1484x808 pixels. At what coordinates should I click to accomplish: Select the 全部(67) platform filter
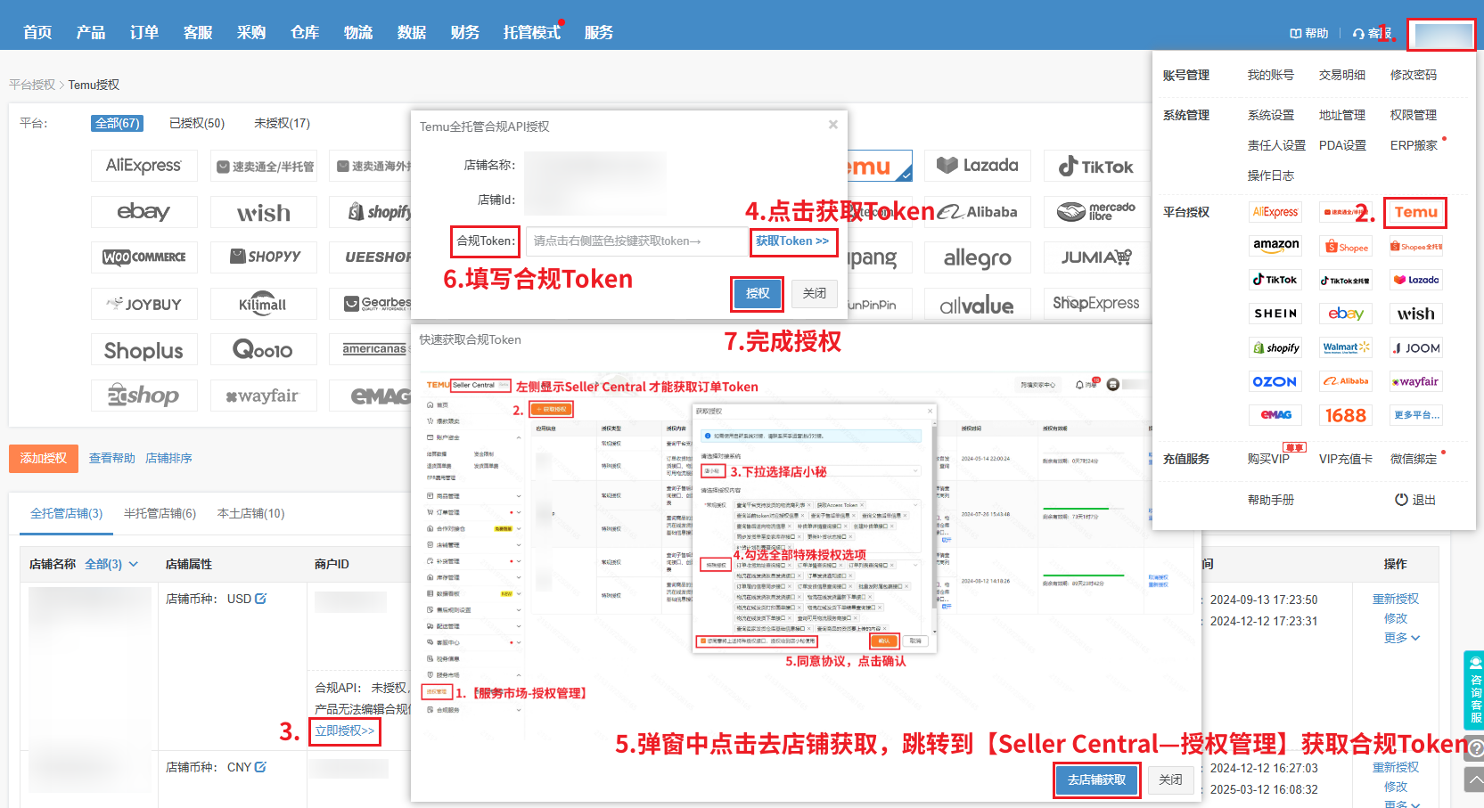click(x=118, y=124)
